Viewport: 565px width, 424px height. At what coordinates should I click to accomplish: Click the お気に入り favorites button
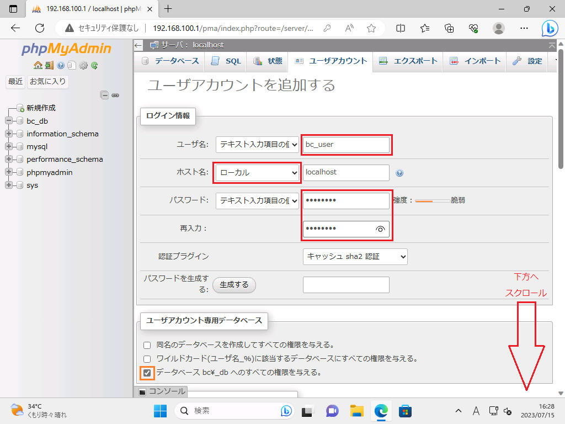(48, 82)
